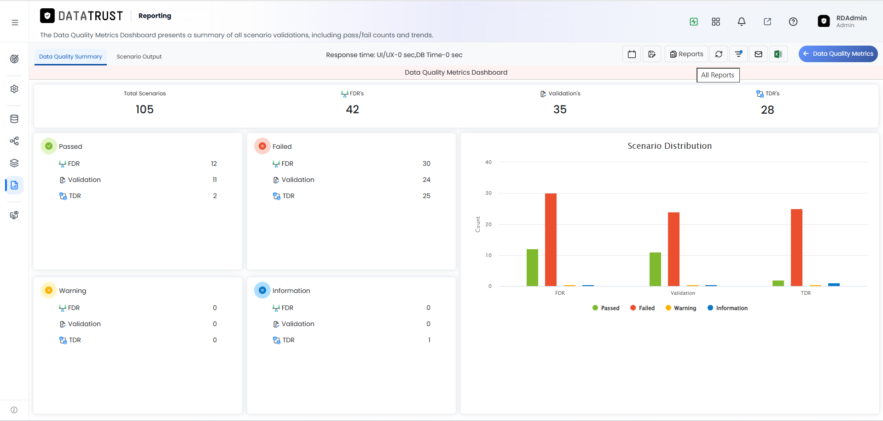Open the filter options icon

(x=738, y=54)
